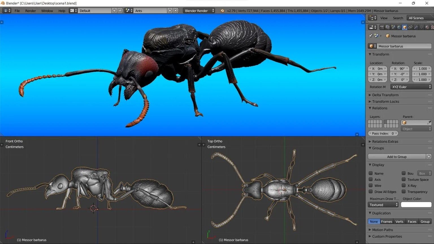Image resolution: width=434 pixels, height=244 pixels.
Task: Enable the Transparency checkbox
Action: click(x=403, y=191)
